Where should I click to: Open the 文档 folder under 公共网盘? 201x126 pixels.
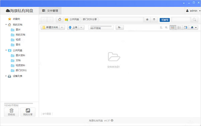[18, 60]
